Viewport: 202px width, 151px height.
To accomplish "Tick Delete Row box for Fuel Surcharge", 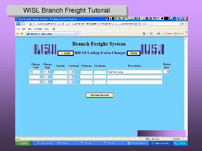I will coord(166,72).
